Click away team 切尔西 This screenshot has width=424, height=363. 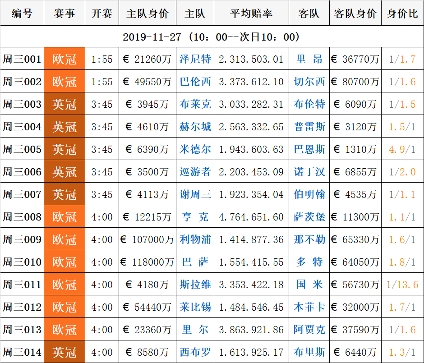point(309,81)
